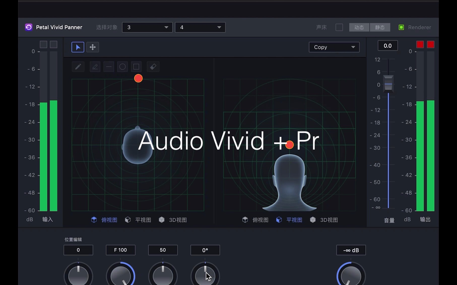Choose the pencil draw tool
Viewport: 457px width, 285px height.
[x=78, y=67]
